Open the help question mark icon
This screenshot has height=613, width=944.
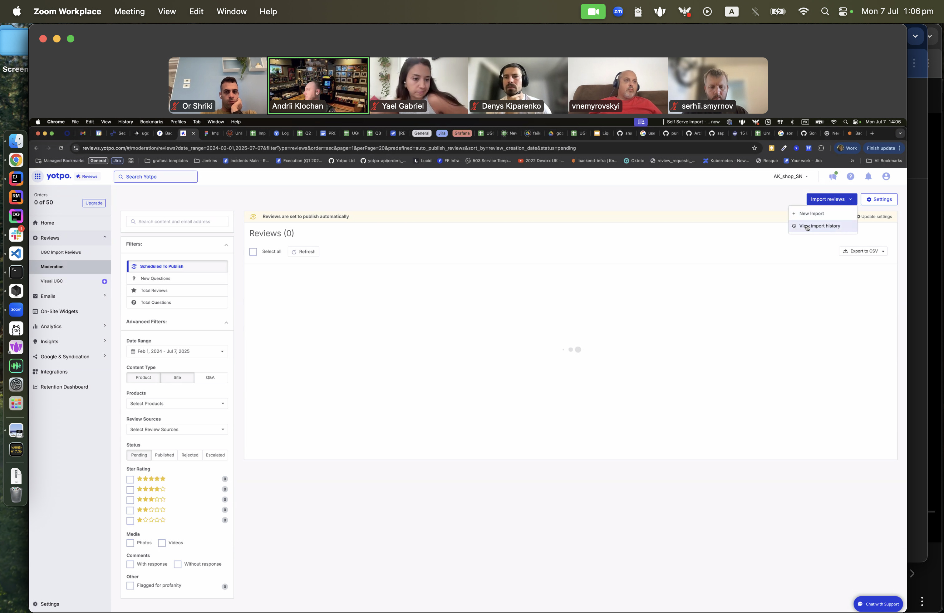pyautogui.click(x=850, y=176)
